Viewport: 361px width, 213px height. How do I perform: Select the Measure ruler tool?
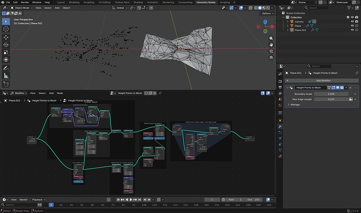(x=6, y=76)
